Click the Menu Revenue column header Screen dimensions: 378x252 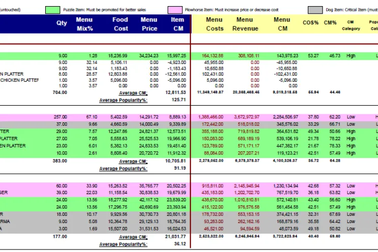pos(245,24)
